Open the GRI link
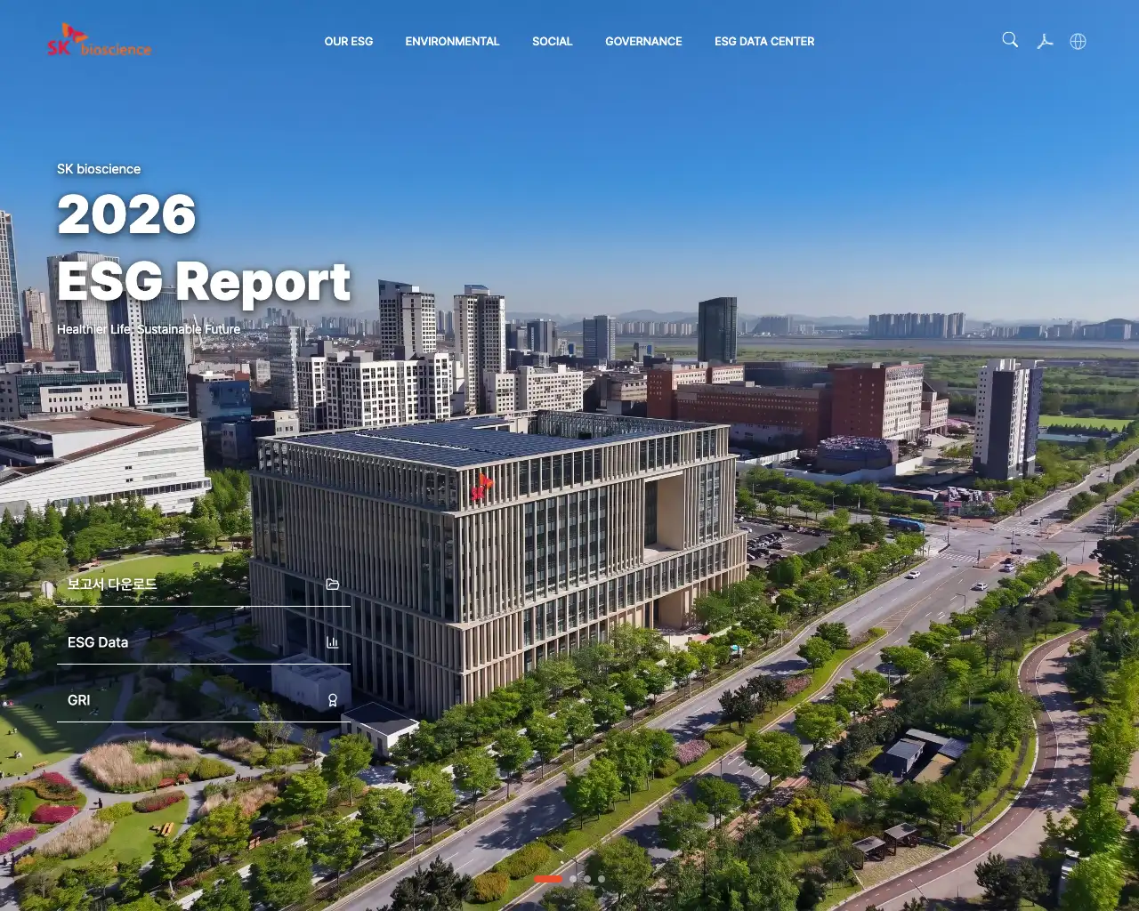The width and height of the screenshot is (1139, 911). click(204, 700)
